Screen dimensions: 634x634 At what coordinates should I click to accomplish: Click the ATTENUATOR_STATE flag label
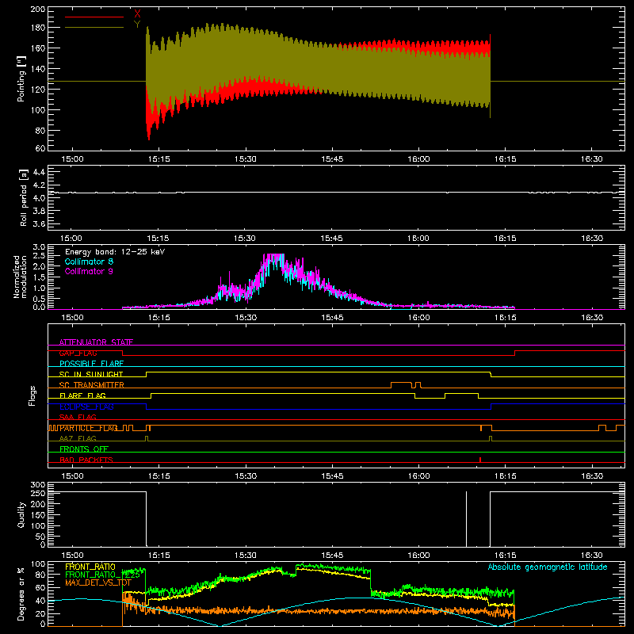click(96, 342)
